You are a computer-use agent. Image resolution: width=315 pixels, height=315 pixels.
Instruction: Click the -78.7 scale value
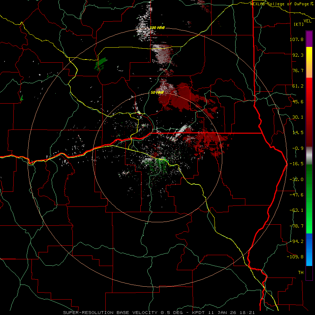pyautogui.click(x=296, y=226)
